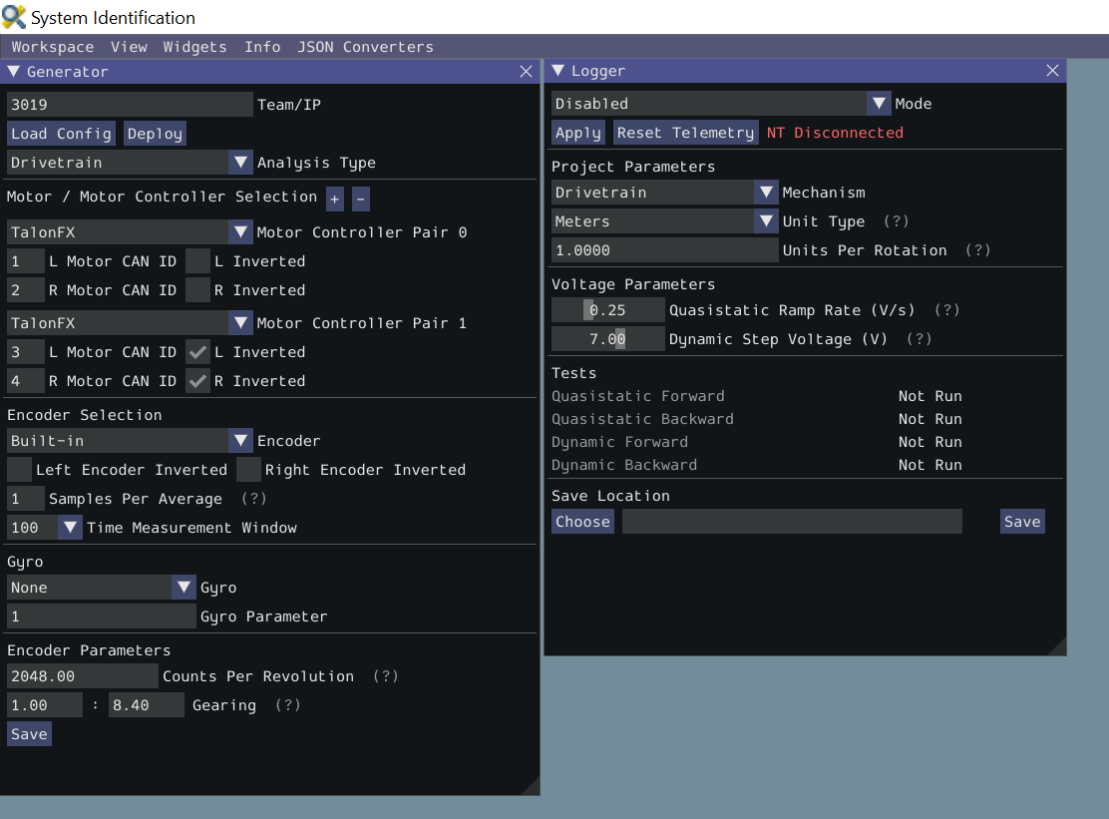Click the Gyro Parameter field
Screen dimensions: 1109x819
click(x=101, y=616)
